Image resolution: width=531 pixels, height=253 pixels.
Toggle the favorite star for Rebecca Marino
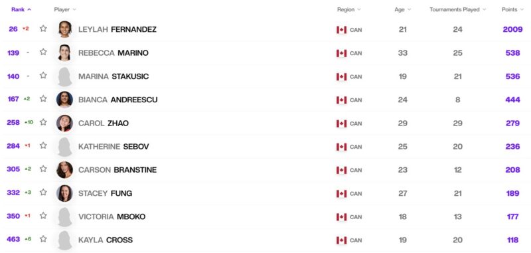pyautogui.click(x=43, y=52)
